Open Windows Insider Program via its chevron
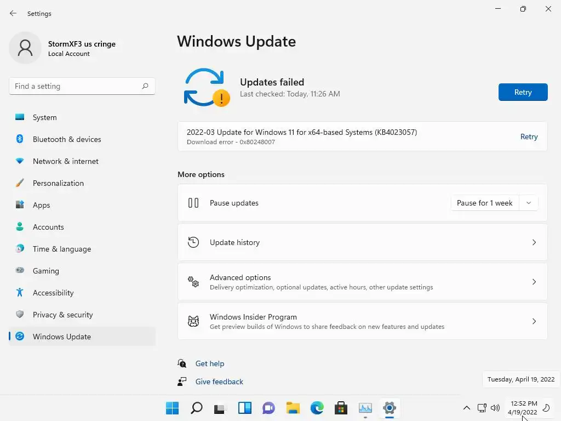The width and height of the screenshot is (561, 421). point(534,321)
